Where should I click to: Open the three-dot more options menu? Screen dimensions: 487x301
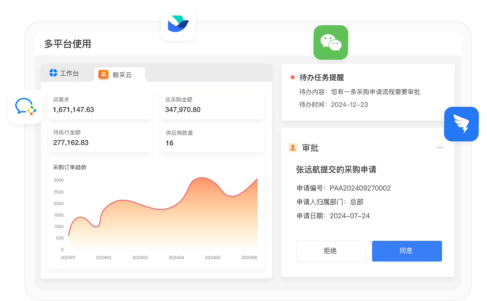[x=440, y=148]
